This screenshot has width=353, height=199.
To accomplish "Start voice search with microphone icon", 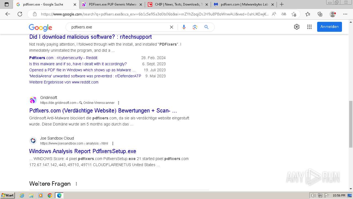I will pyautogui.click(x=184, y=27).
